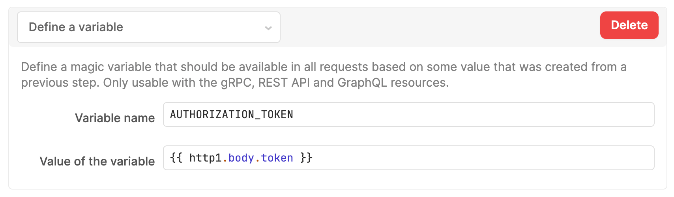The height and width of the screenshot is (197, 674).
Task: Click the "Variable name" label
Action: pos(115,118)
